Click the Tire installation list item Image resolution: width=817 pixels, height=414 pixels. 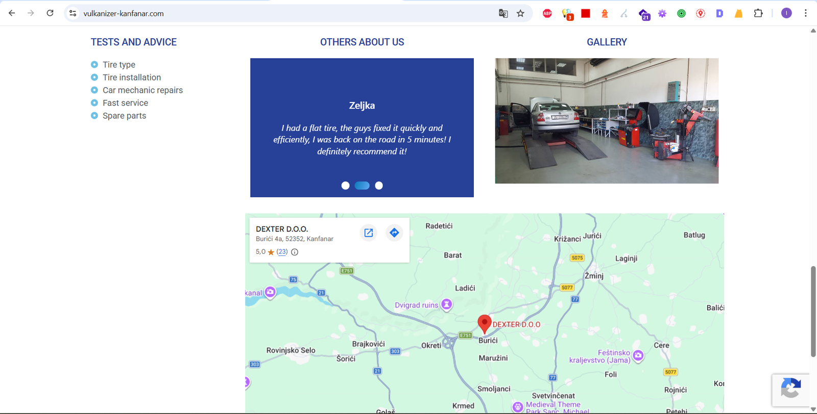coord(132,77)
